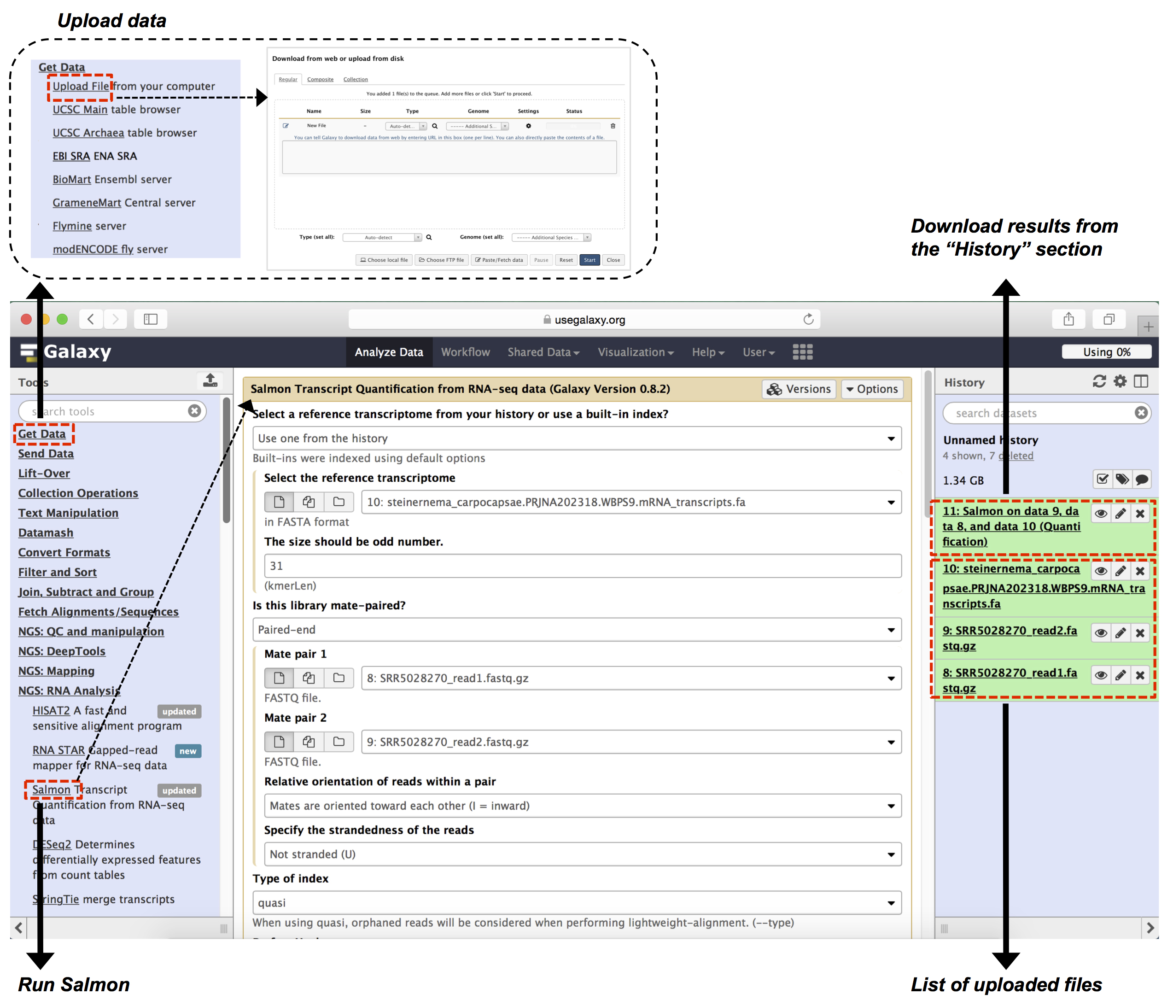
Task: Open the Type of index quasi dropdown
Action: pyautogui.click(x=577, y=903)
